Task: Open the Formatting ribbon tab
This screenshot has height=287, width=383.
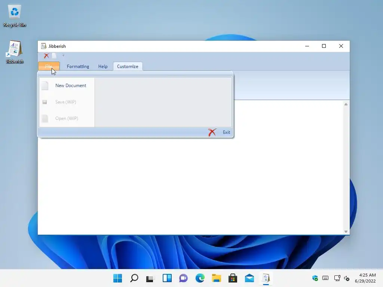Action: (78, 67)
